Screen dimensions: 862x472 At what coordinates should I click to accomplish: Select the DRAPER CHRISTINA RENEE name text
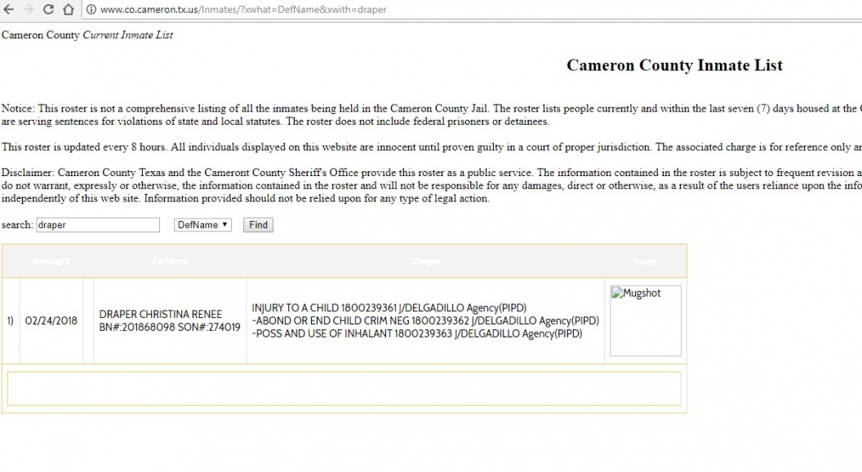[161, 315]
